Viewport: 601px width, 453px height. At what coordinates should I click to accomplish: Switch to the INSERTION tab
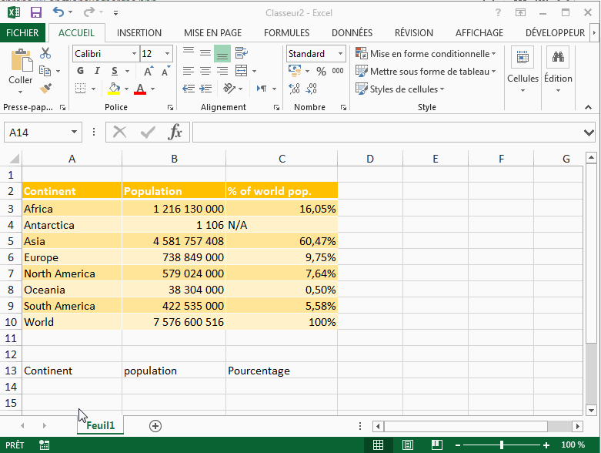pyautogui.click(x=139, y=33)
